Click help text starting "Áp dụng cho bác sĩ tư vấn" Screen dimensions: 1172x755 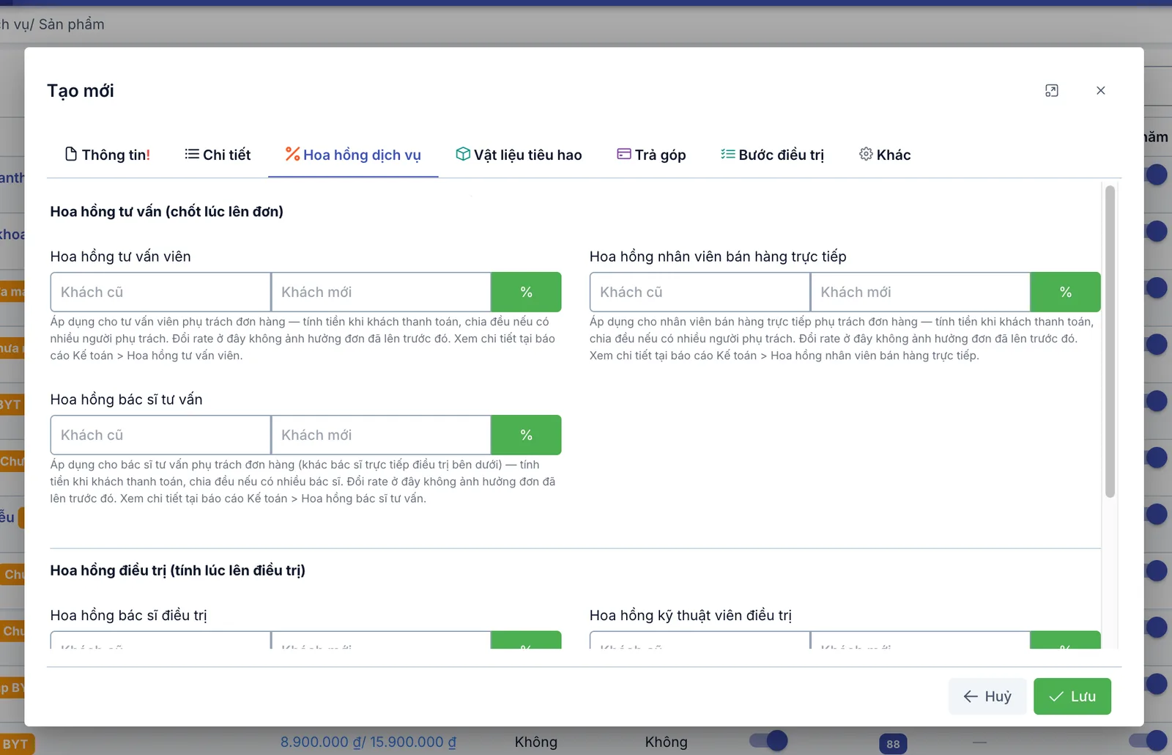(x=303, y=482)
